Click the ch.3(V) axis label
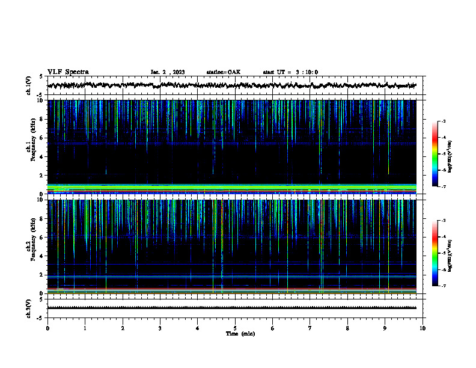The height and width of the screenshot is (368, 476). [29, 308]
